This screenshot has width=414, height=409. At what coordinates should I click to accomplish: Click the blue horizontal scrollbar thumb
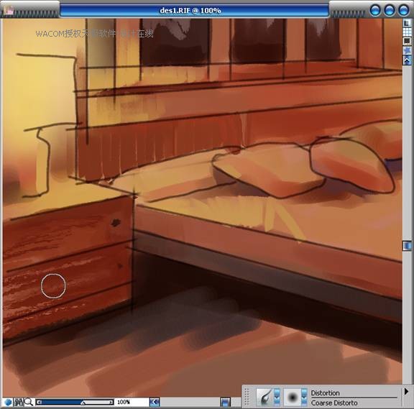point(225,402)
